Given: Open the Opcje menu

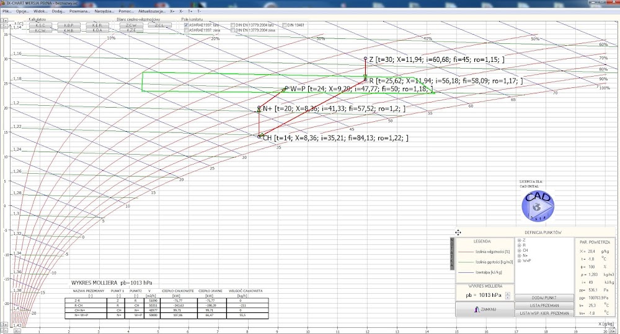Looking at the screenshot, I should click(x=22, y=11).
